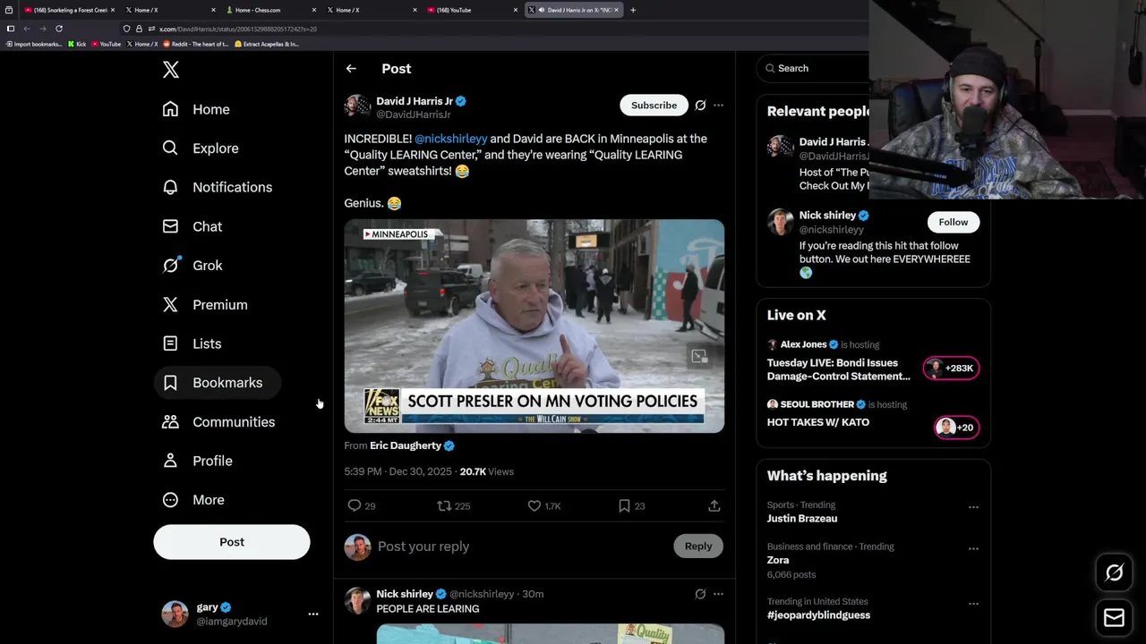
Task: Open the post view count 20.7K Views
Action: 486,471
